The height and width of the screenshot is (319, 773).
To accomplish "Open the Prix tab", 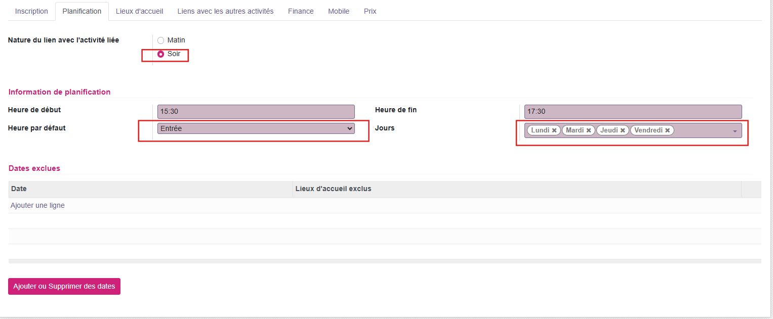I will coord(370,11).
